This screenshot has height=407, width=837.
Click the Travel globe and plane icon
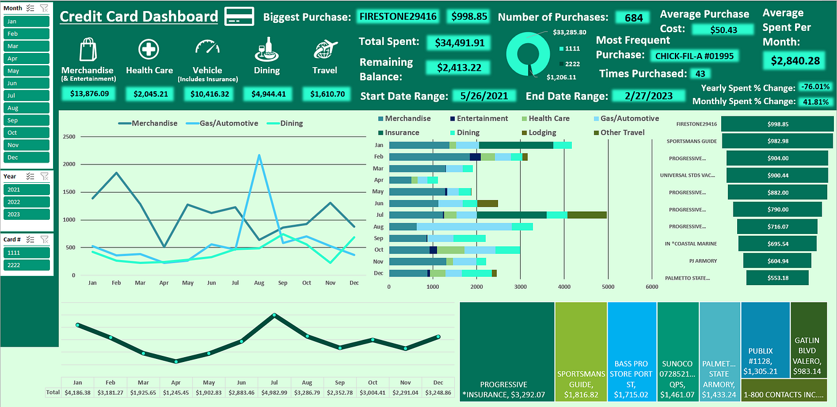coord(325,49)
